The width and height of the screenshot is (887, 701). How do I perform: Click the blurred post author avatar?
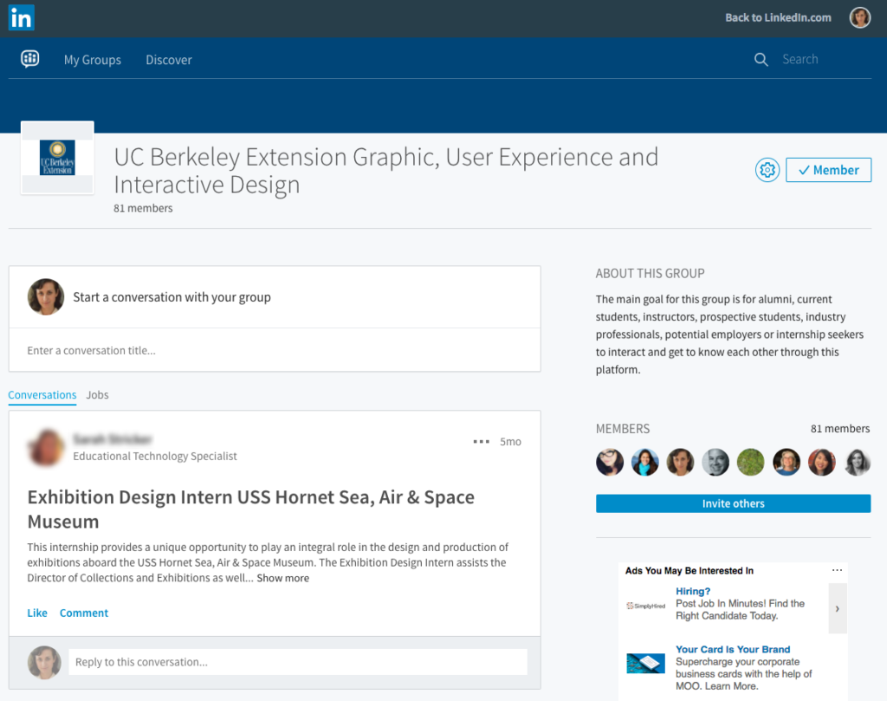tap(46, 447)
